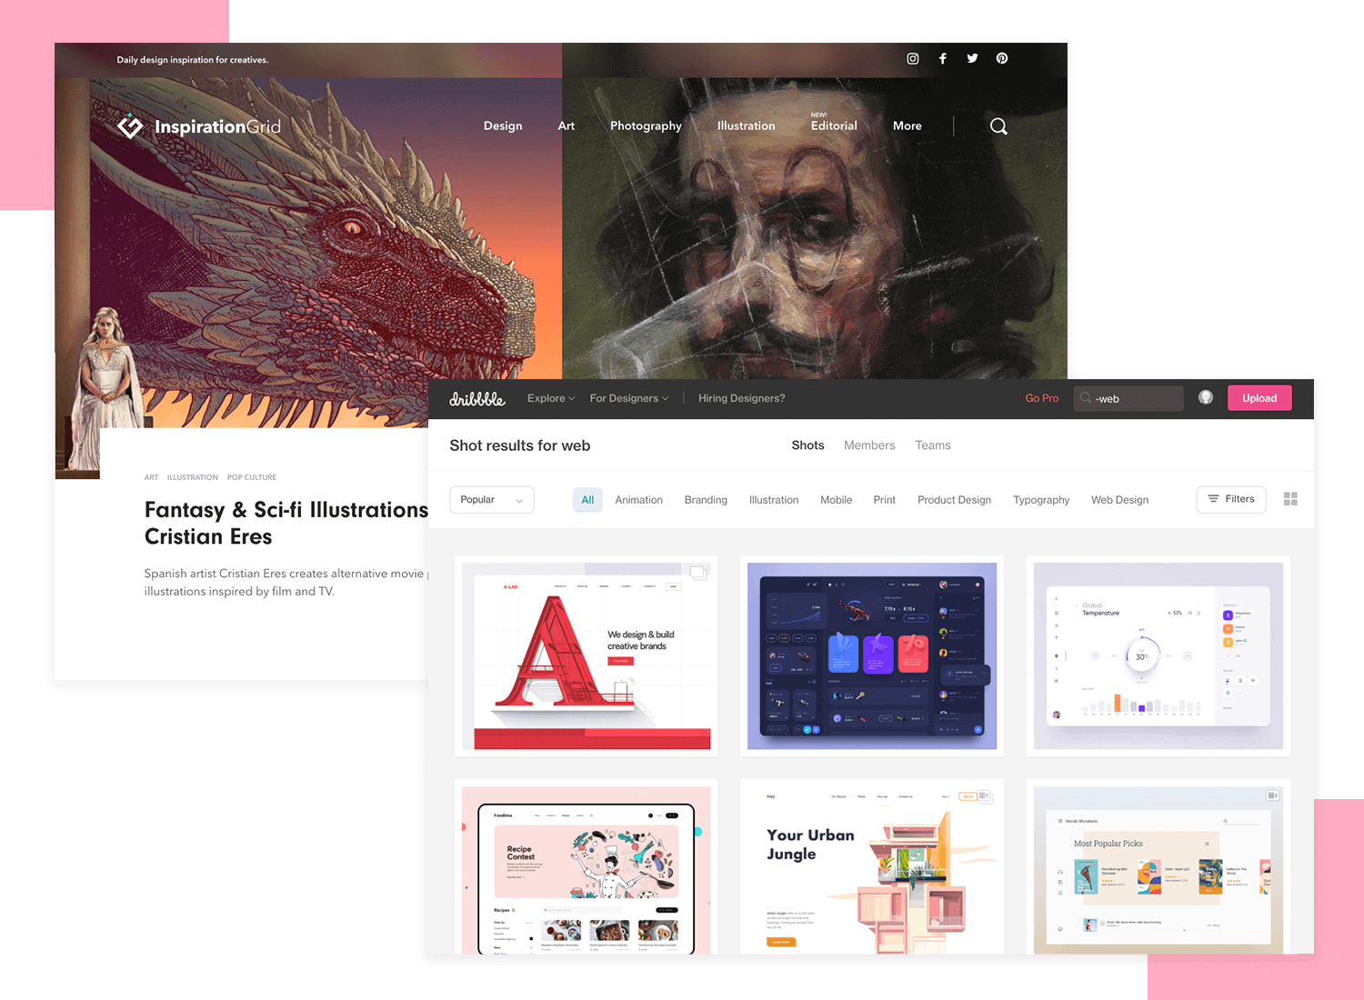Image resolution: width=1364 pixels, height=1000 pixels.
Task: Open the More menu on InspirationGrid
Action: pos(908,126)
